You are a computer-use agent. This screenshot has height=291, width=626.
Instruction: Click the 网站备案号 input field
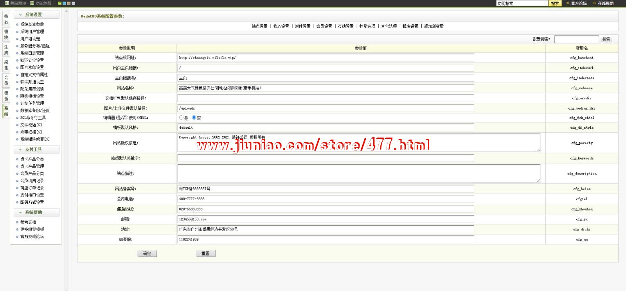click(x=326, y=189)
